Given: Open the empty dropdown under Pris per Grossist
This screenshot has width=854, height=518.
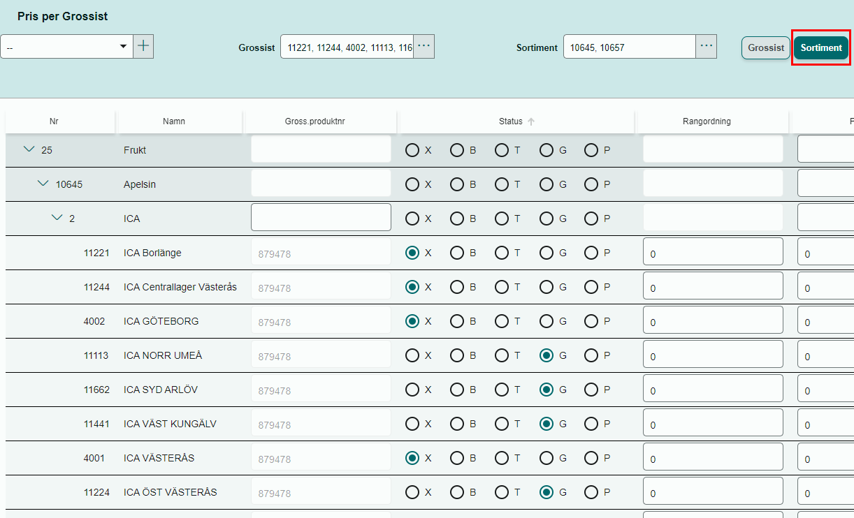Looking at the screenshot, I should 66,47.
